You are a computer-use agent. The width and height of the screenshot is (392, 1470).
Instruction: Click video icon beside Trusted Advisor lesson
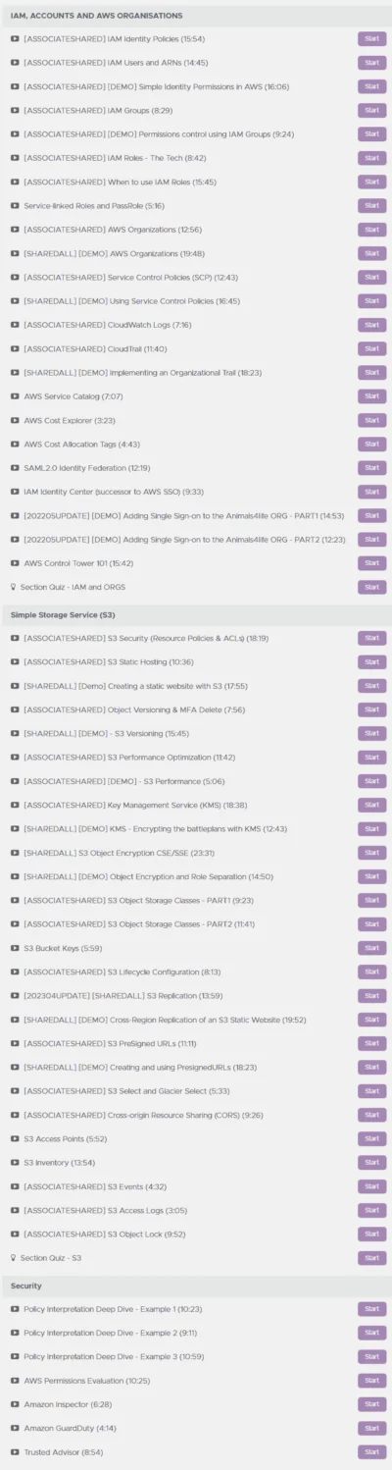(x=15, y=1451)
